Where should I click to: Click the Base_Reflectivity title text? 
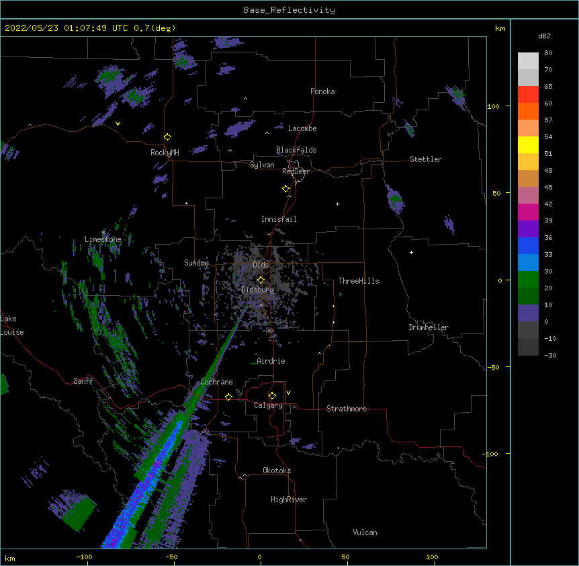point(289,10)
